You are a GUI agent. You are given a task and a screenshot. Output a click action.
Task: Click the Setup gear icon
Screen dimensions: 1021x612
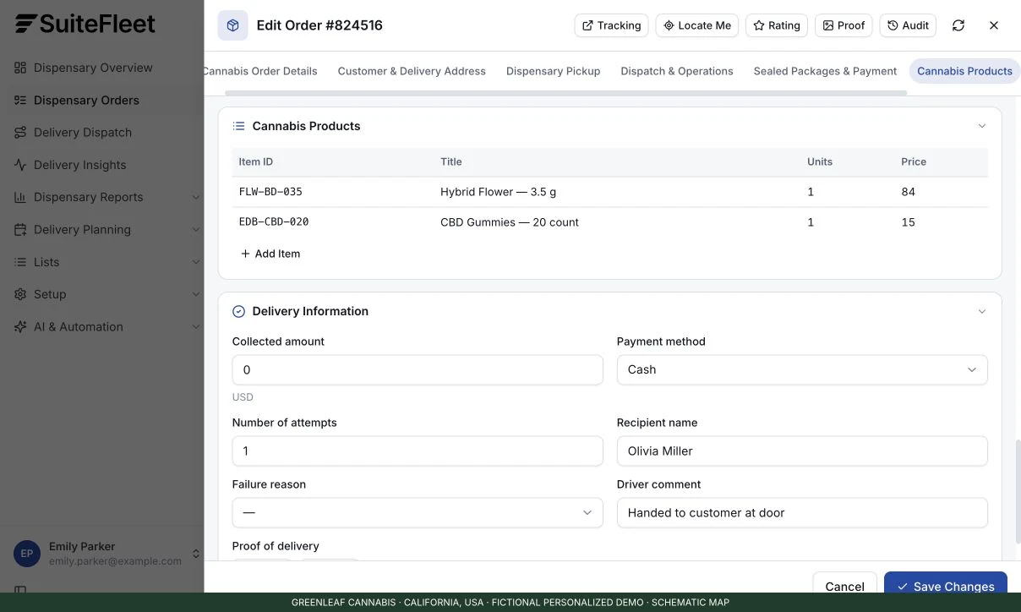pos(20,294)
